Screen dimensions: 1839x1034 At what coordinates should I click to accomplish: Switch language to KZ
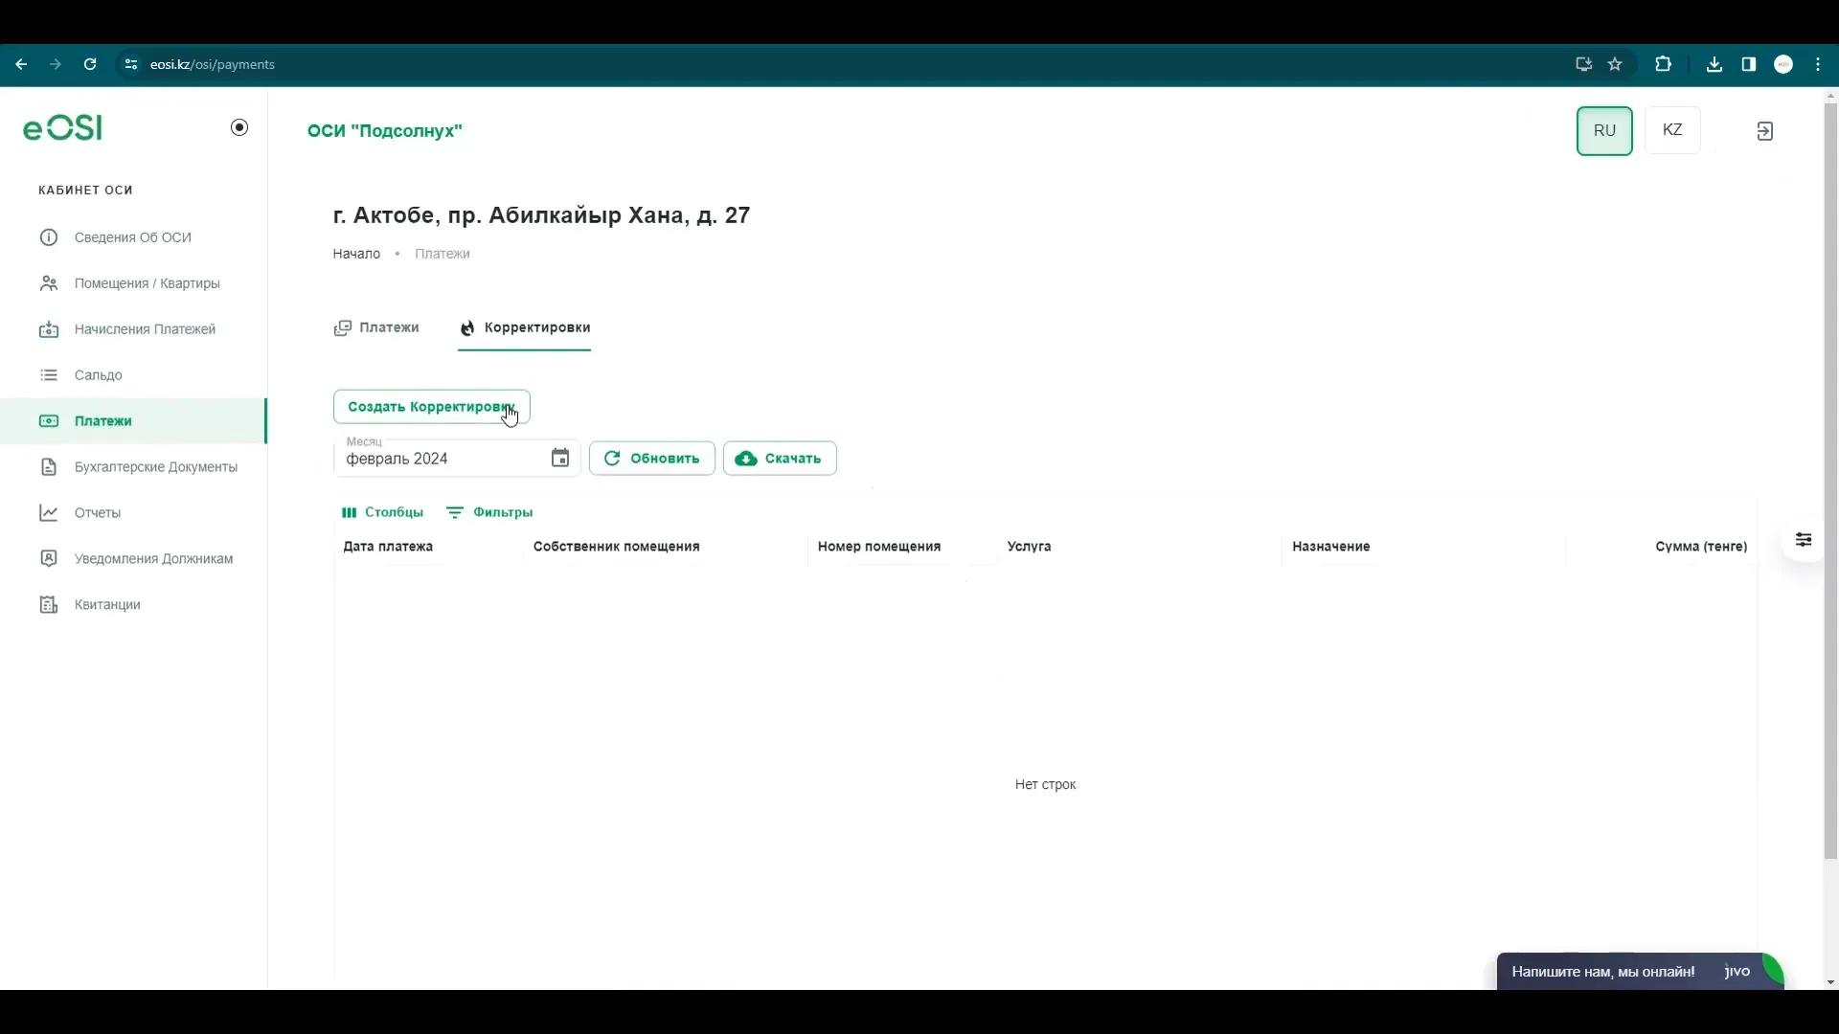coord(1672,130)
